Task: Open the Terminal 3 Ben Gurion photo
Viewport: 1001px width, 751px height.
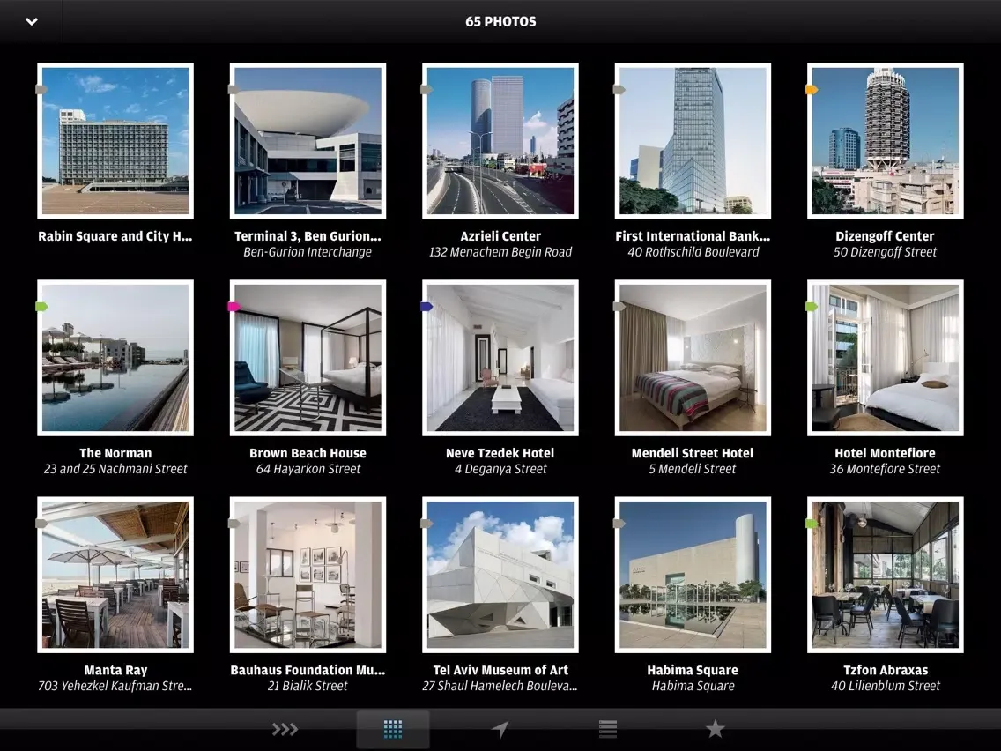Action: (308, 140)
